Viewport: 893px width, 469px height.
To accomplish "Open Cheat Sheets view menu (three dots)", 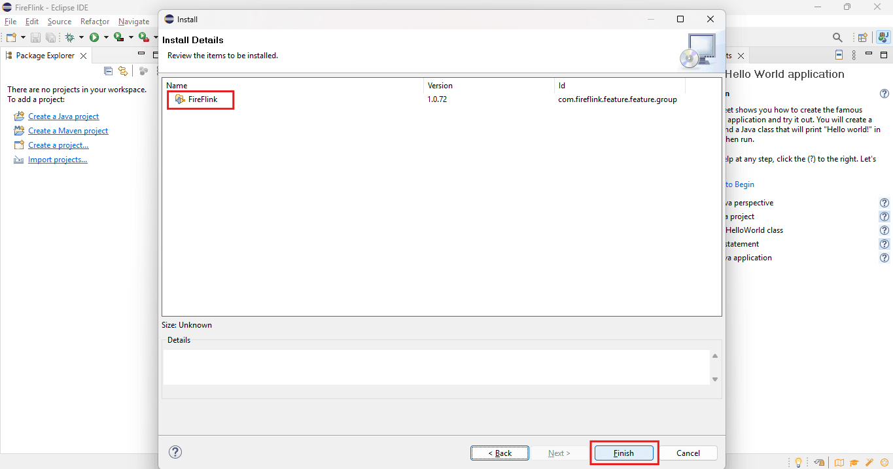I will pos(854,55).
